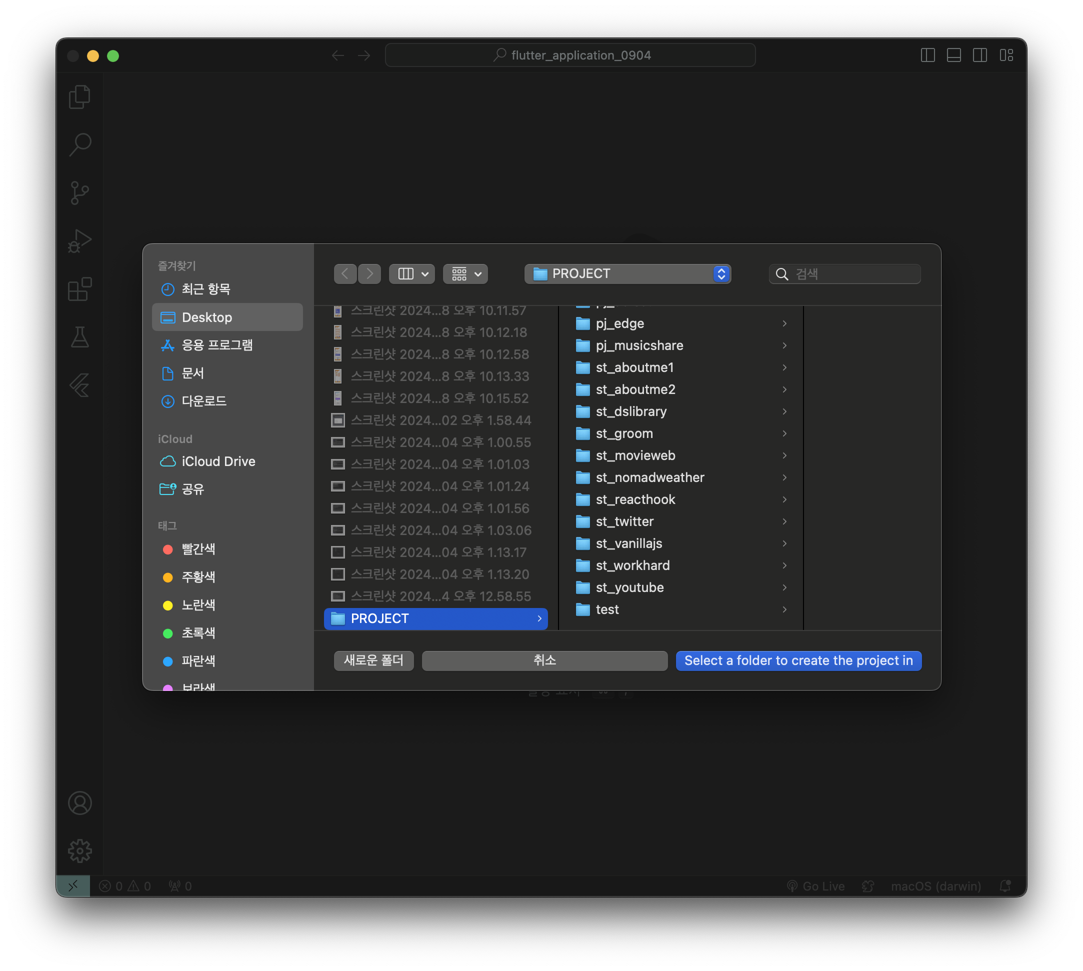The height and width of the screenshot is (971, 1083).
Task: Open the Explorer view in activity bar
Action: 80,97
